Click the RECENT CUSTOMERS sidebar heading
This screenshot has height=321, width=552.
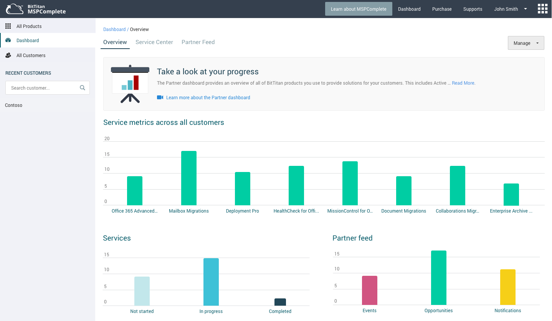point(28,73)
